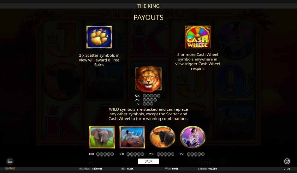Open the external share icon
Screen dimensions: 297x173
[x=287, y=161]
